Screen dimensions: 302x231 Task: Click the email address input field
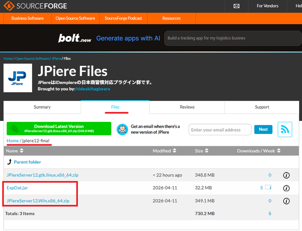pos(220,129)
